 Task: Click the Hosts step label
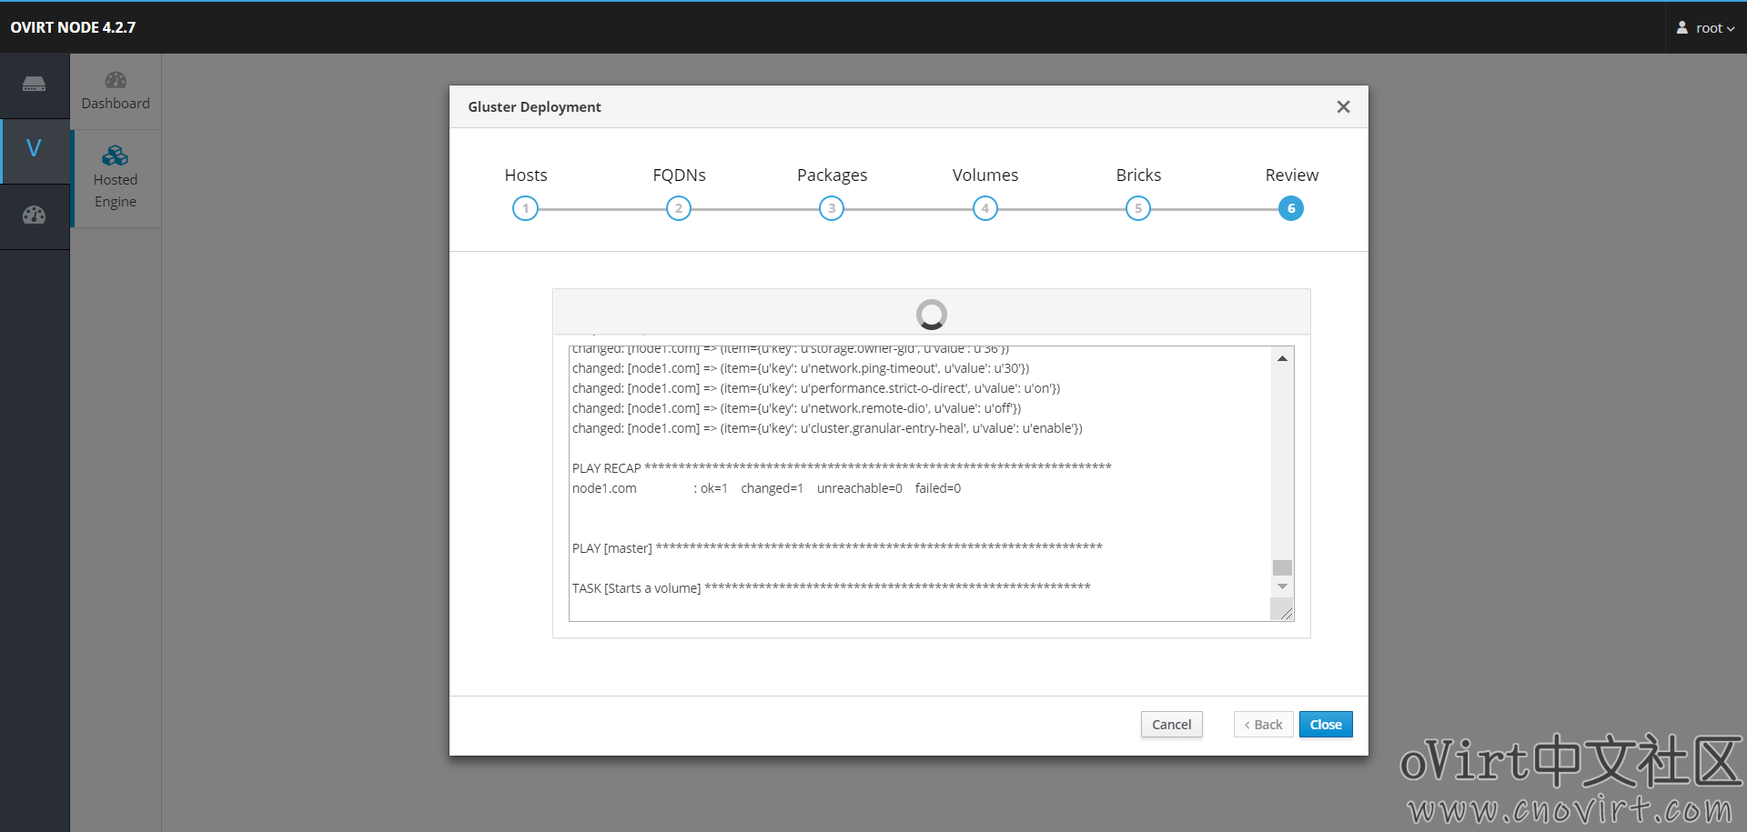[526, 175]
